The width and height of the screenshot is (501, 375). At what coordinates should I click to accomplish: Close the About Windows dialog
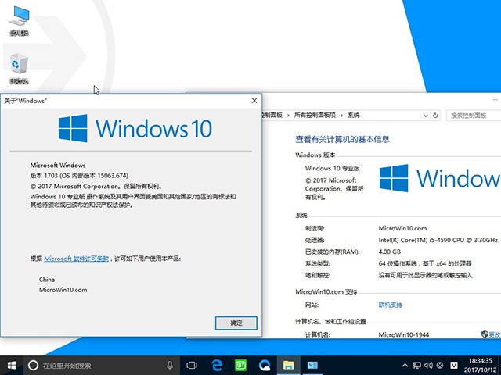pos(254,101)
